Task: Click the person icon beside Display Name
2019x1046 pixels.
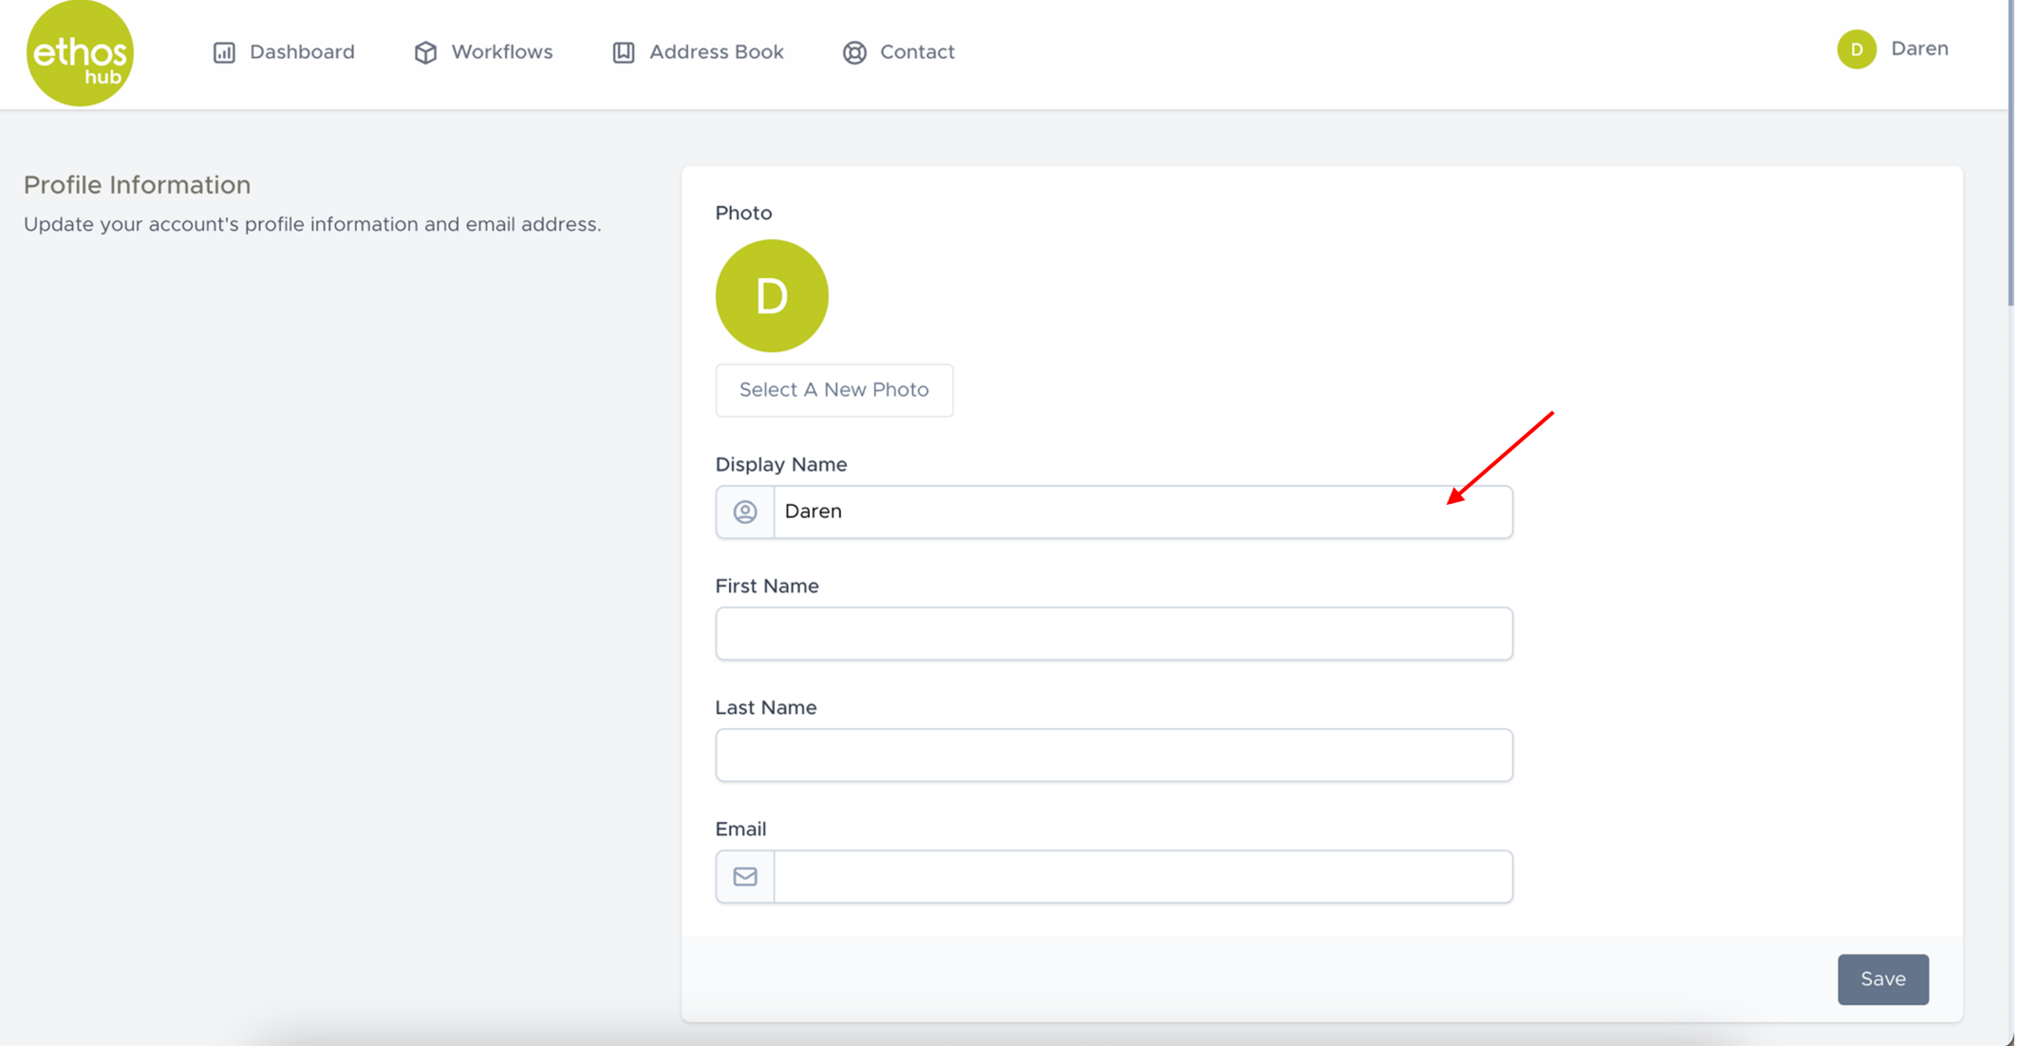Action: (x=745, y=512)
